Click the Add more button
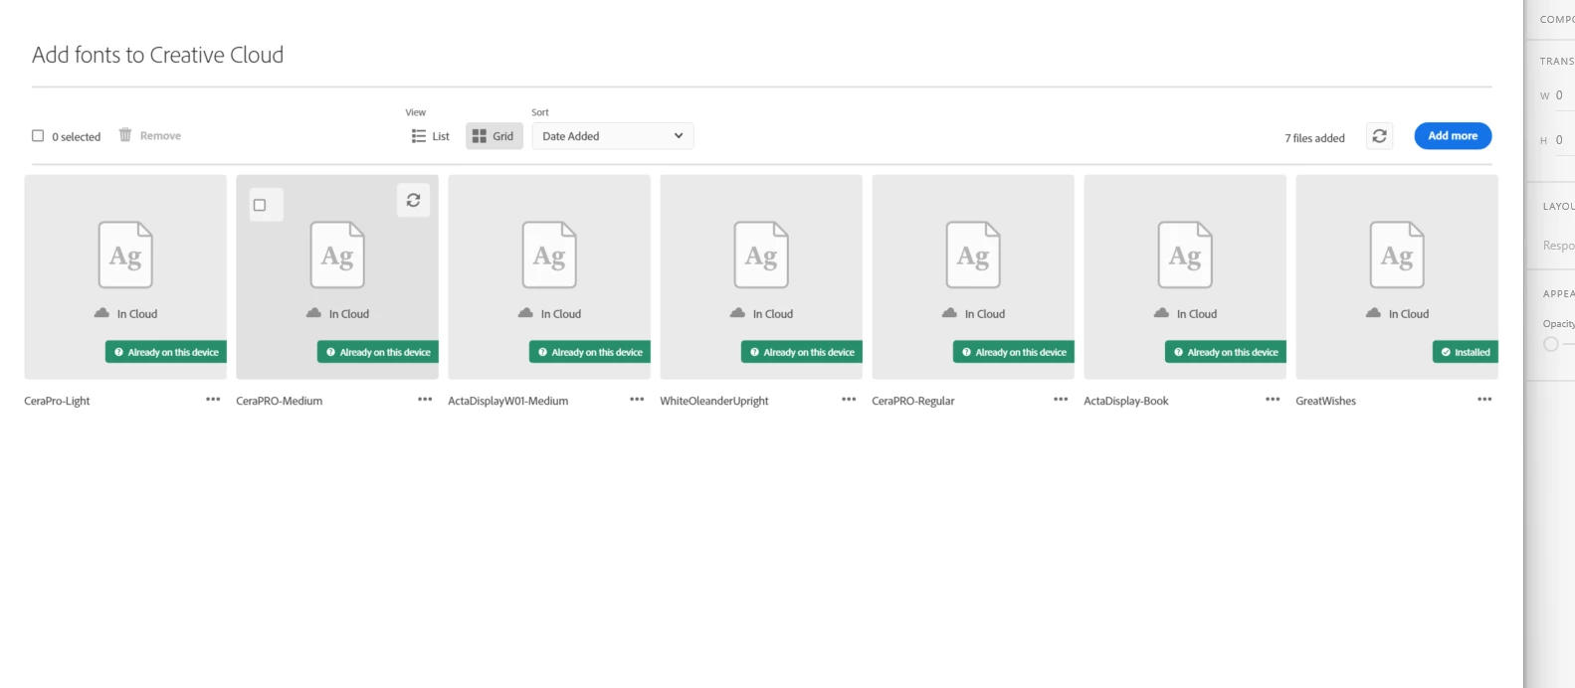 tap(1453, 136)
